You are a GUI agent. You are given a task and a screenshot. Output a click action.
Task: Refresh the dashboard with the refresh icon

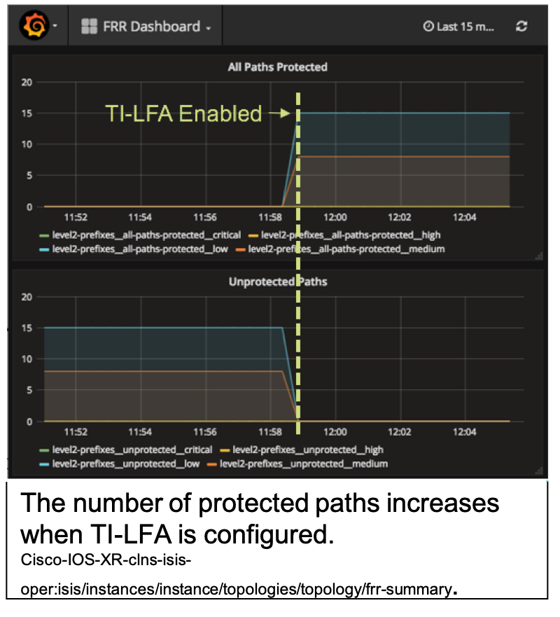(521, 27)
